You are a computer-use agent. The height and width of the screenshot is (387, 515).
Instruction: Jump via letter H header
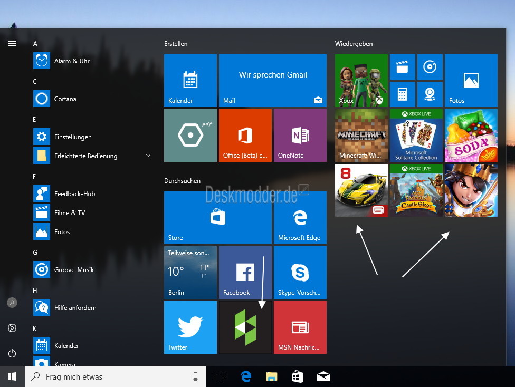(x=35, y=290)
